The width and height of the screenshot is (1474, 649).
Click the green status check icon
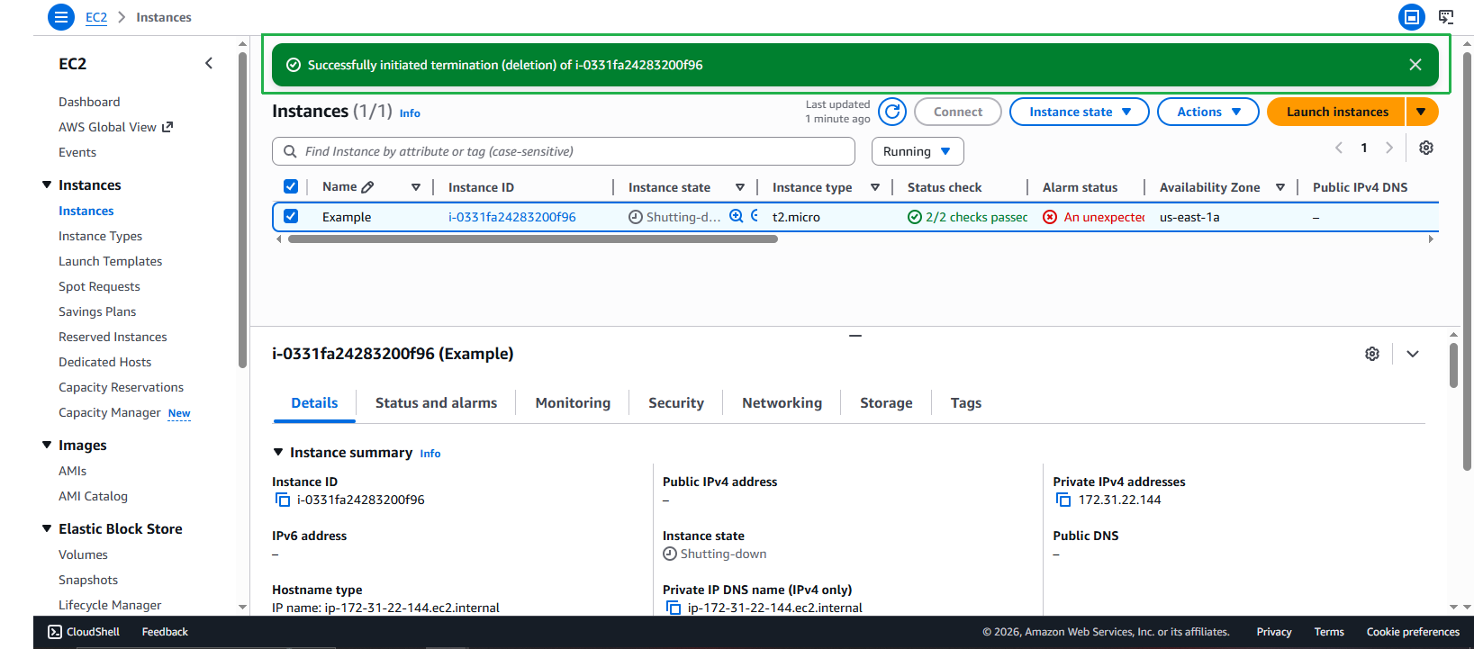click(915, 217)
